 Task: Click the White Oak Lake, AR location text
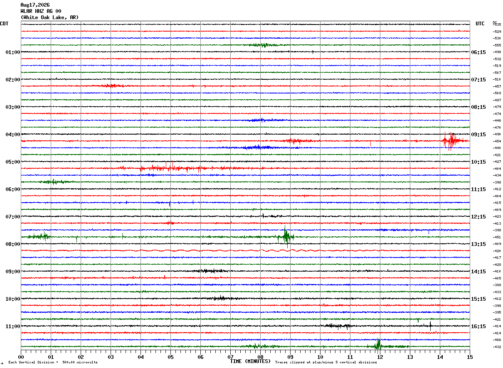(49, 17)
